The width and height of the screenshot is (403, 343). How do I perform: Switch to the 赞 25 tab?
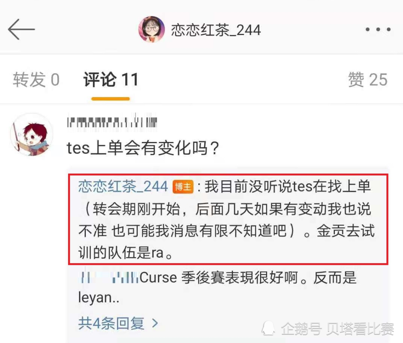368,79
